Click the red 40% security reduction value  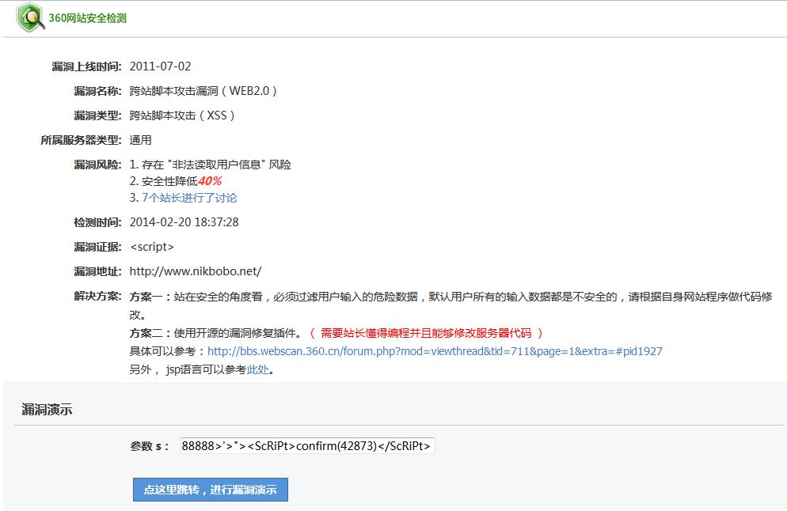(x=210, y=181)
